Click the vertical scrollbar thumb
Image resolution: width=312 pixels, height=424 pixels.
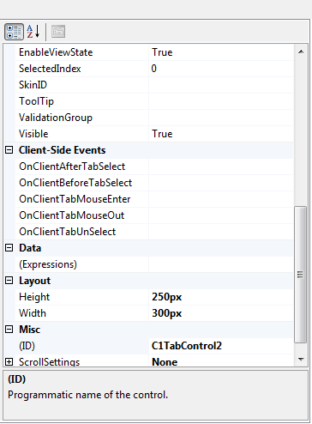click(300, 274)
